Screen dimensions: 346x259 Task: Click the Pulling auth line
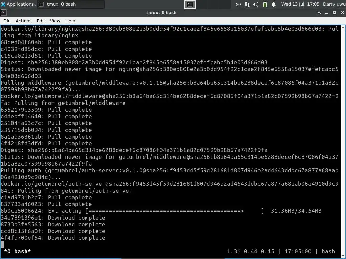click(x=169, y=174)
